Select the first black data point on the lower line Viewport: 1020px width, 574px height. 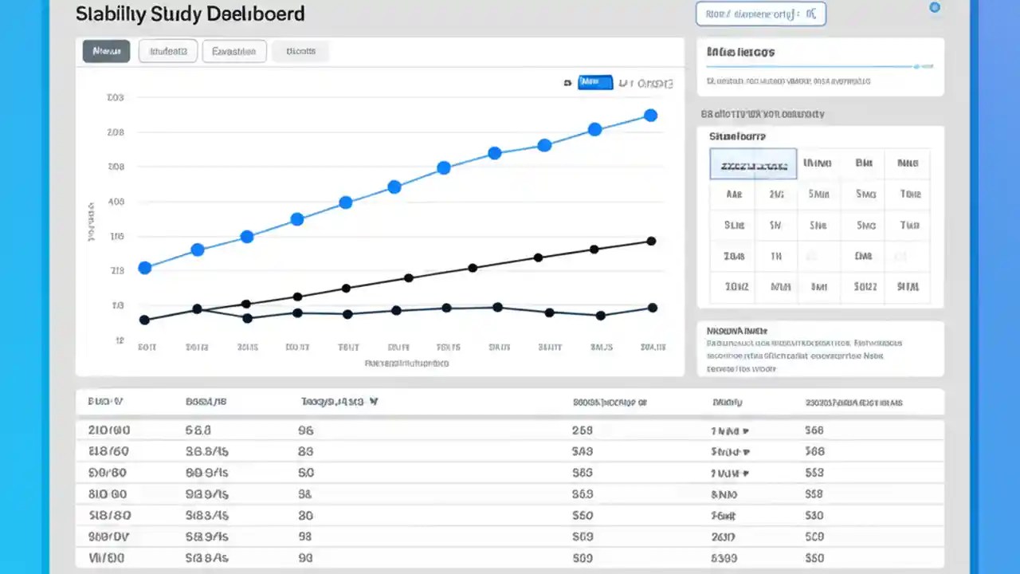(x=144, y=319)
